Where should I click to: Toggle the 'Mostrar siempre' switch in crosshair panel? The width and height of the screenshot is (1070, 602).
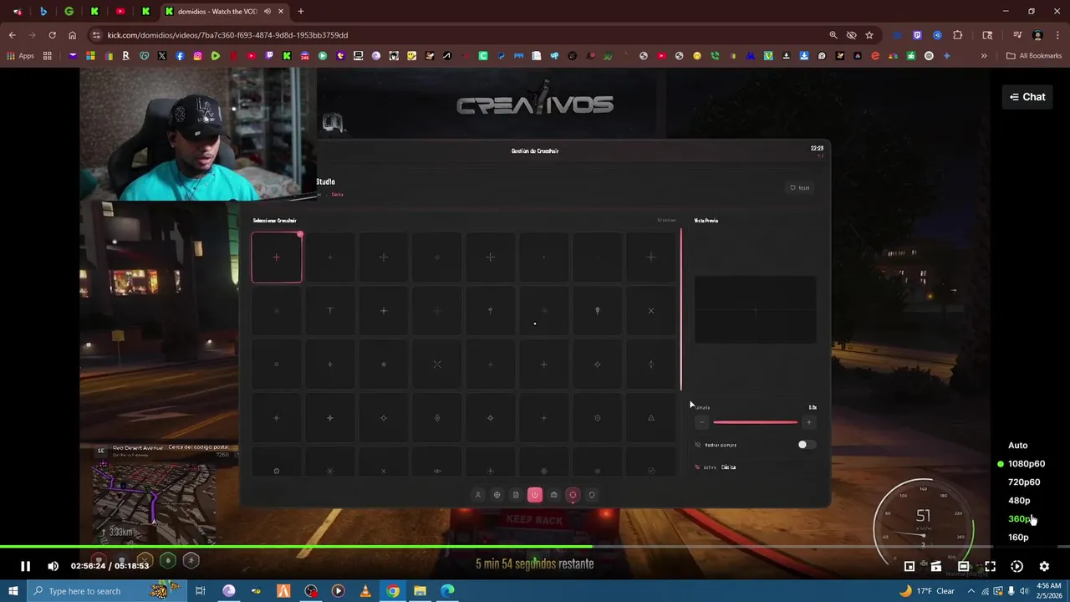tap(806, 445)
